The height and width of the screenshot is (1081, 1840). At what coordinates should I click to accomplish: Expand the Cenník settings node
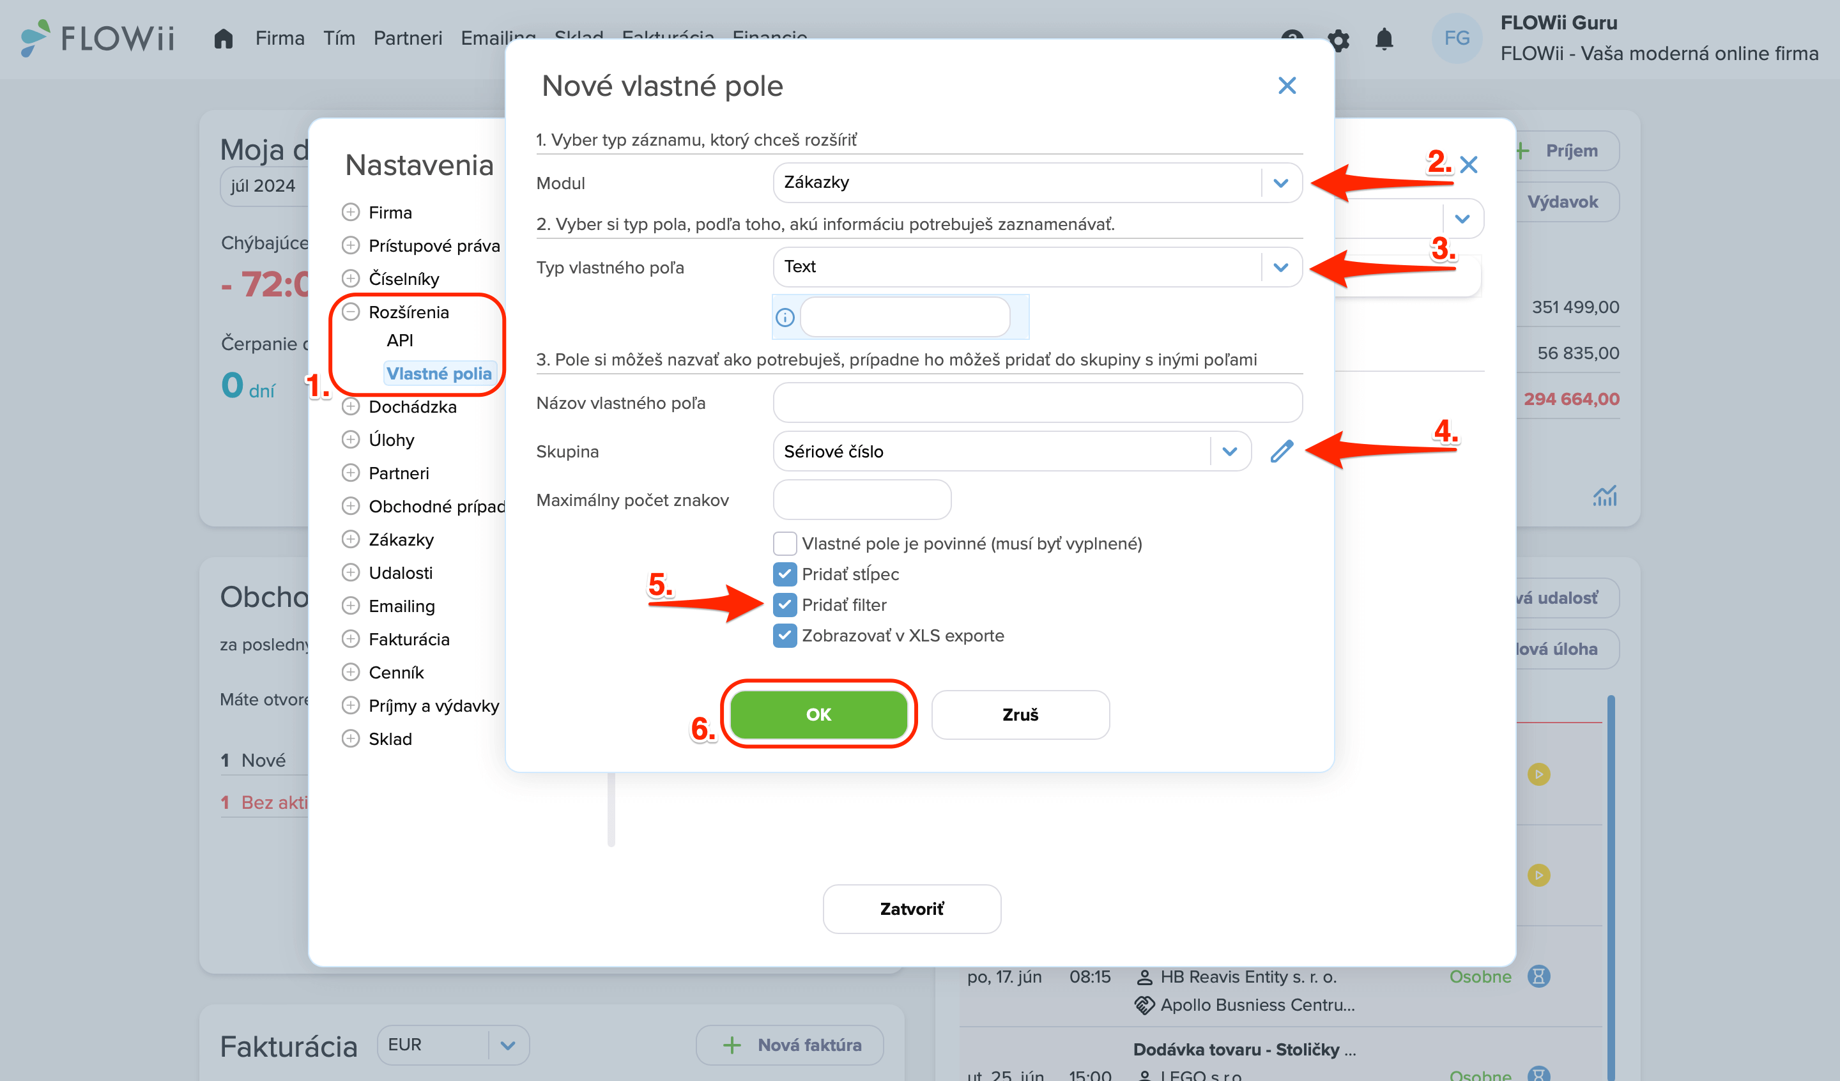351,672
